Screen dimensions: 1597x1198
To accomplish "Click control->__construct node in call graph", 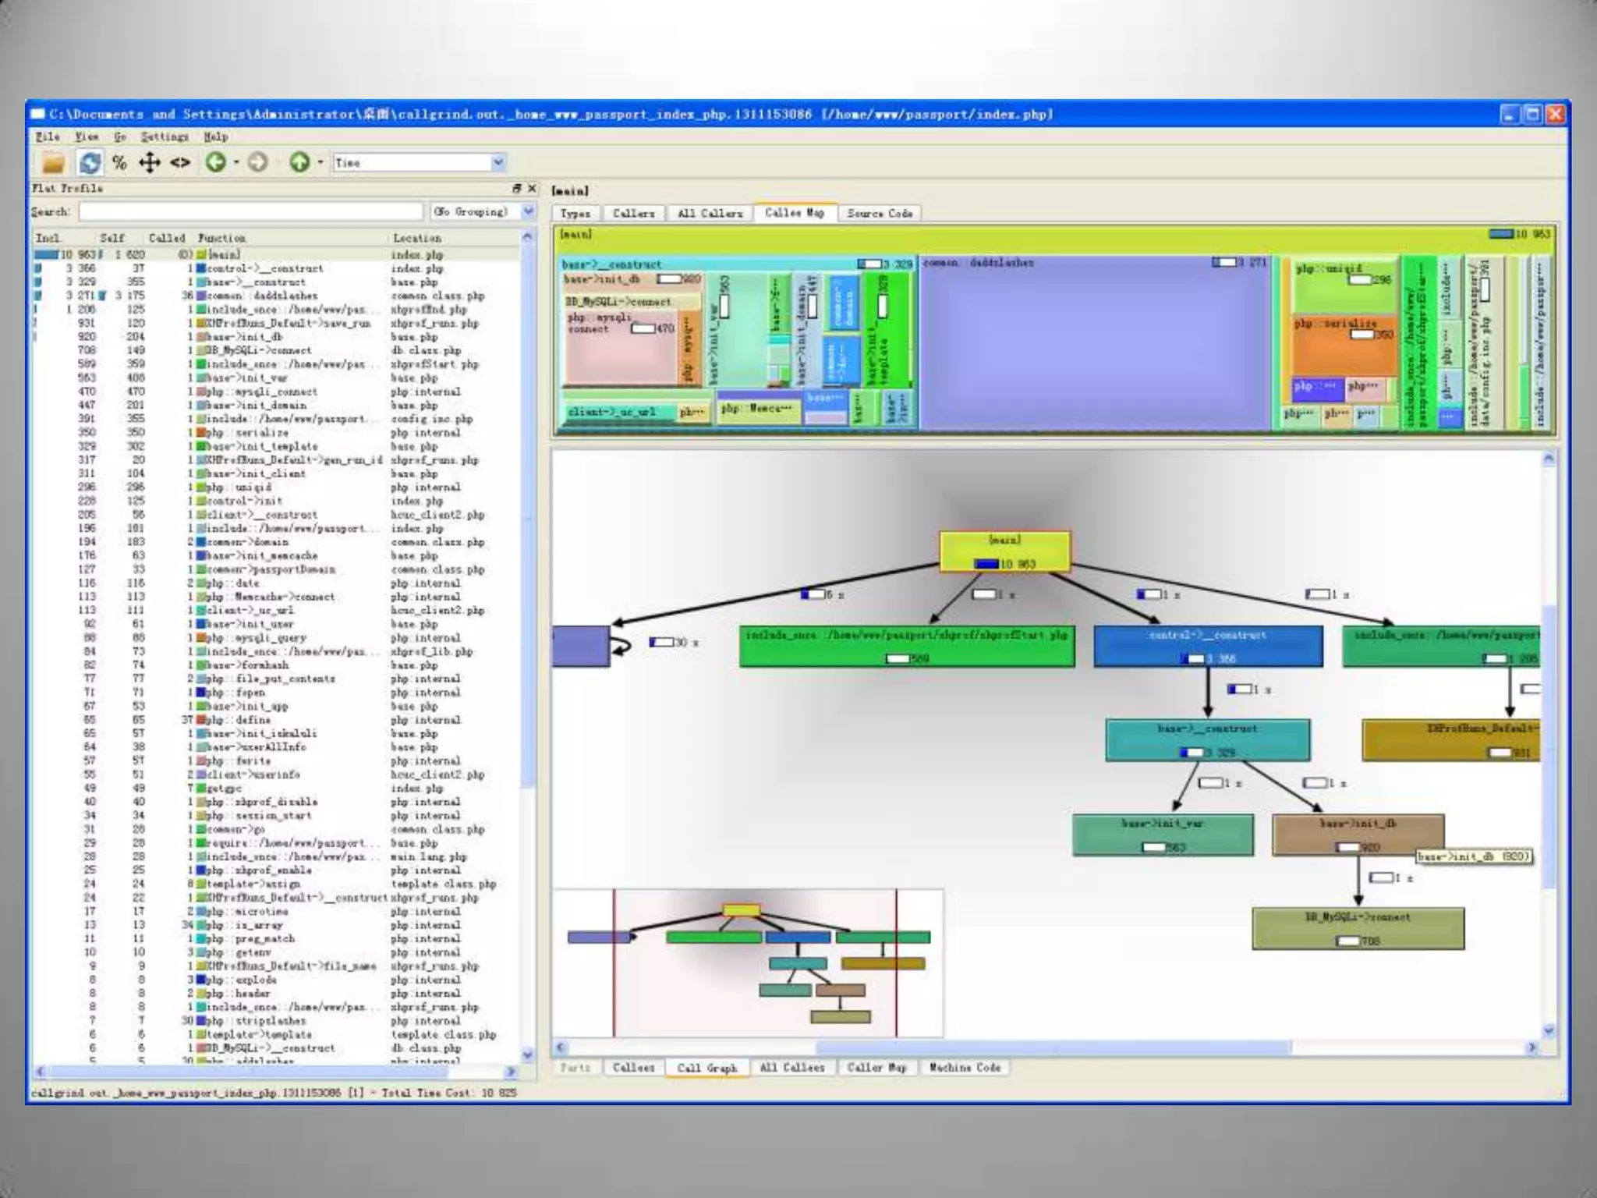I will (1207, 646).
